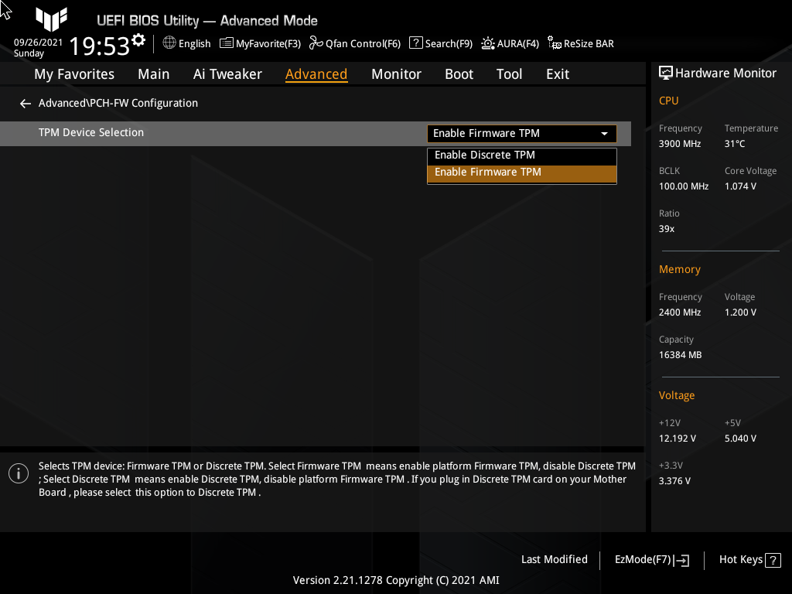The image size is (792, 594).
Task: Open the Ai Tweaker menu
Action: (x=227, y=73)
